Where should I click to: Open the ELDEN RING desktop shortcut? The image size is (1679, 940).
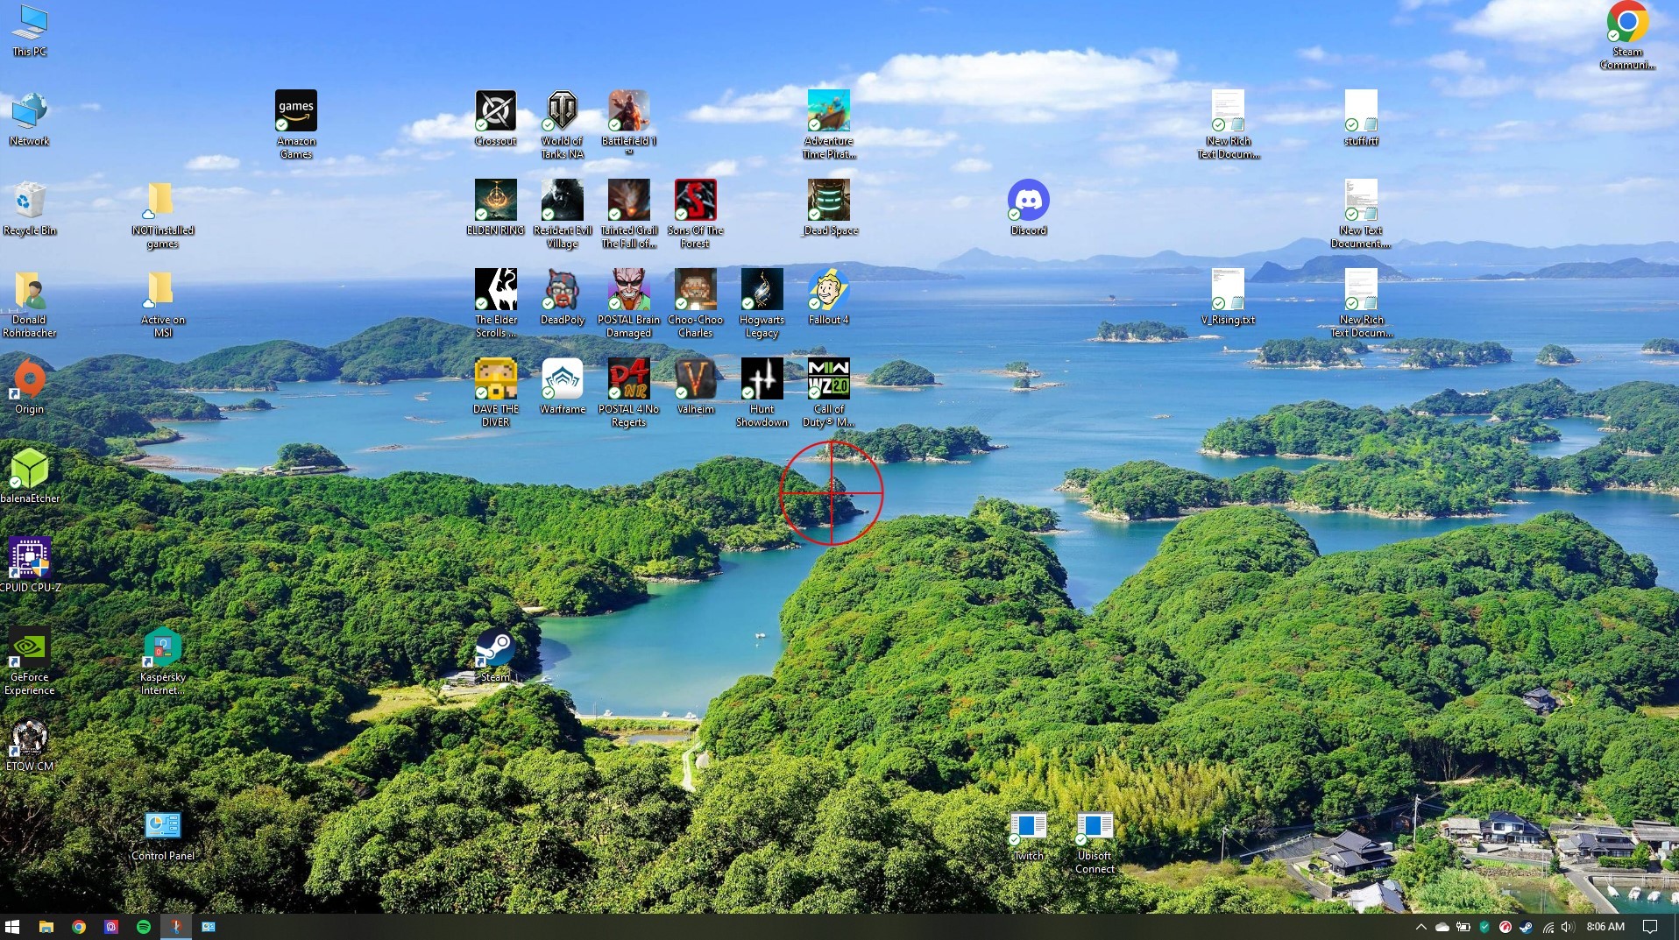coord(495,201)
